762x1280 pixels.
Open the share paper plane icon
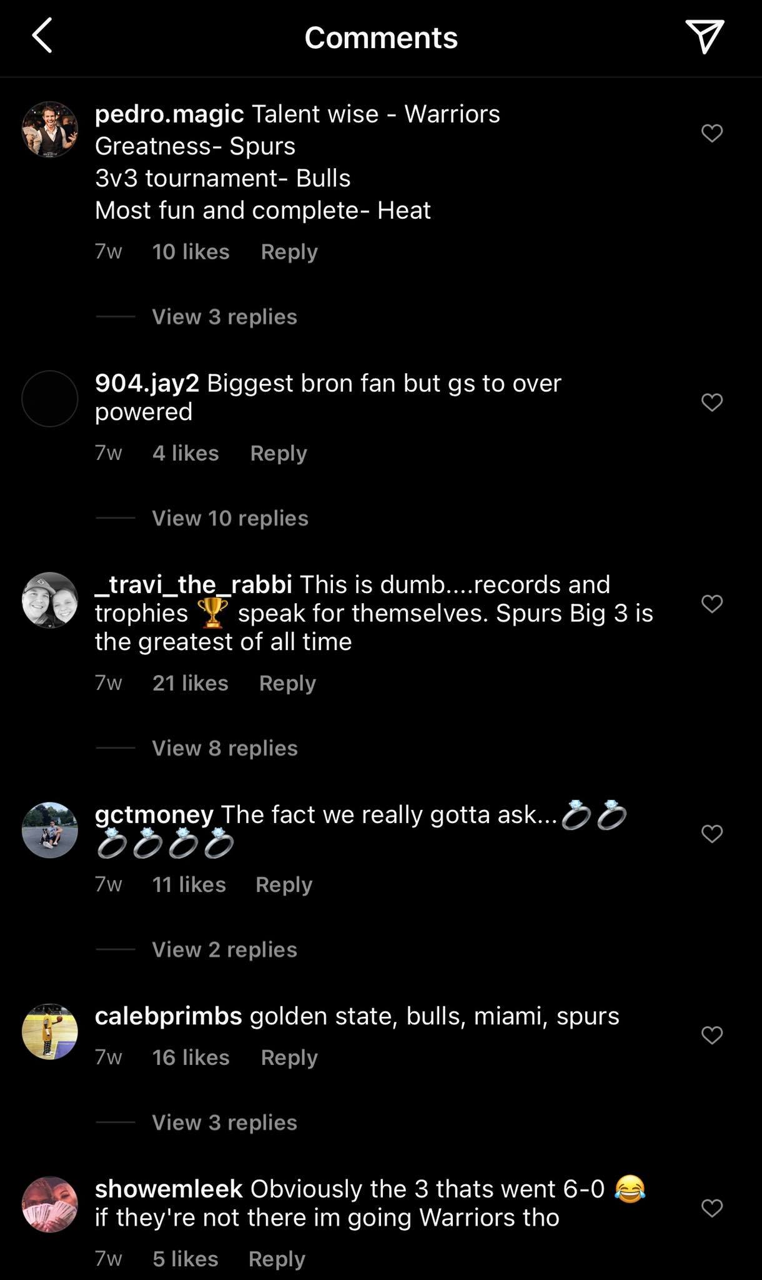coord(705,36)
